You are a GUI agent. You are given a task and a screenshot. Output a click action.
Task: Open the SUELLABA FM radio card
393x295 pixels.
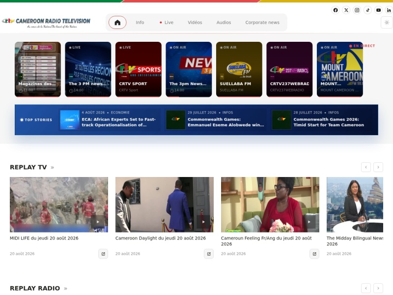239,69
